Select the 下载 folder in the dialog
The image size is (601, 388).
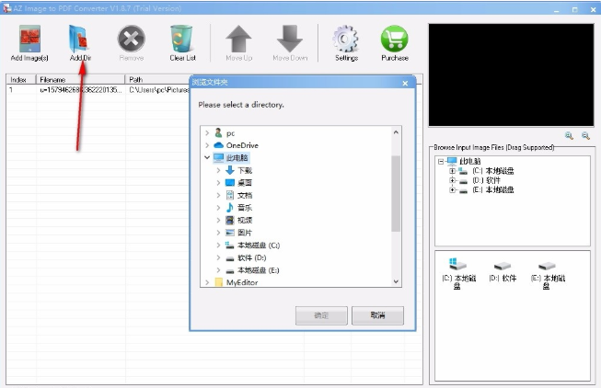(x=238, y=170)
